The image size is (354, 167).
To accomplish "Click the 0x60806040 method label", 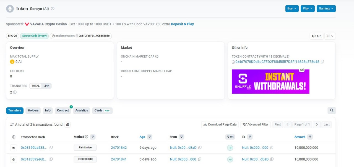I will [x=85, y=159].
